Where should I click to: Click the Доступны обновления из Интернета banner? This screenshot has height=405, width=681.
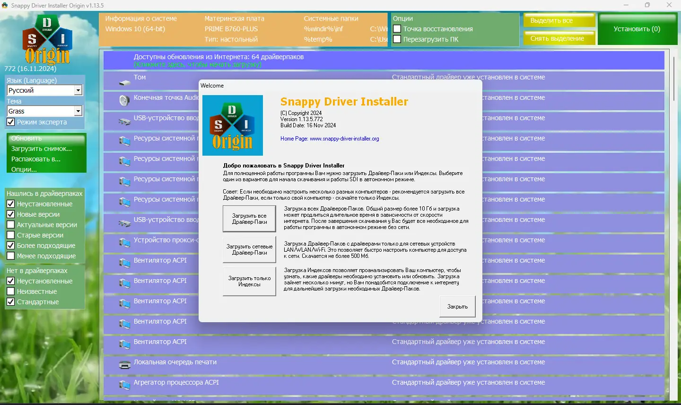384,60
